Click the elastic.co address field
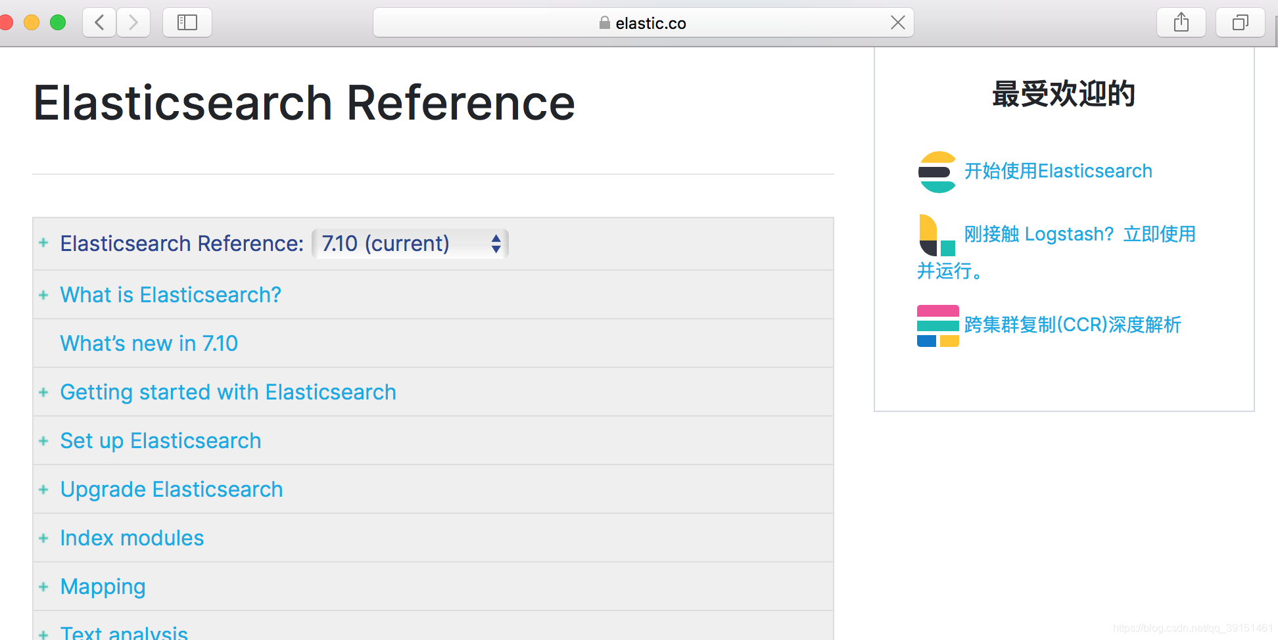Viewport: 1278px width, 640px height. [x=643, y=23]
